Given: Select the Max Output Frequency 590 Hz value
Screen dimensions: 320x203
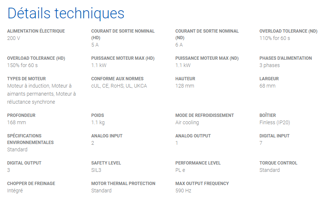Looking at the screenshot, I should (x=183, y=191).
